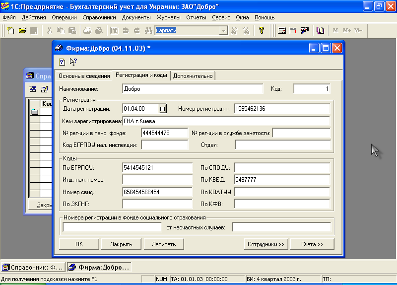The height and width of the screenshot is (285, 397).
Task: Click the Paste clipboard toolbar icon
Action: (72, 31)
